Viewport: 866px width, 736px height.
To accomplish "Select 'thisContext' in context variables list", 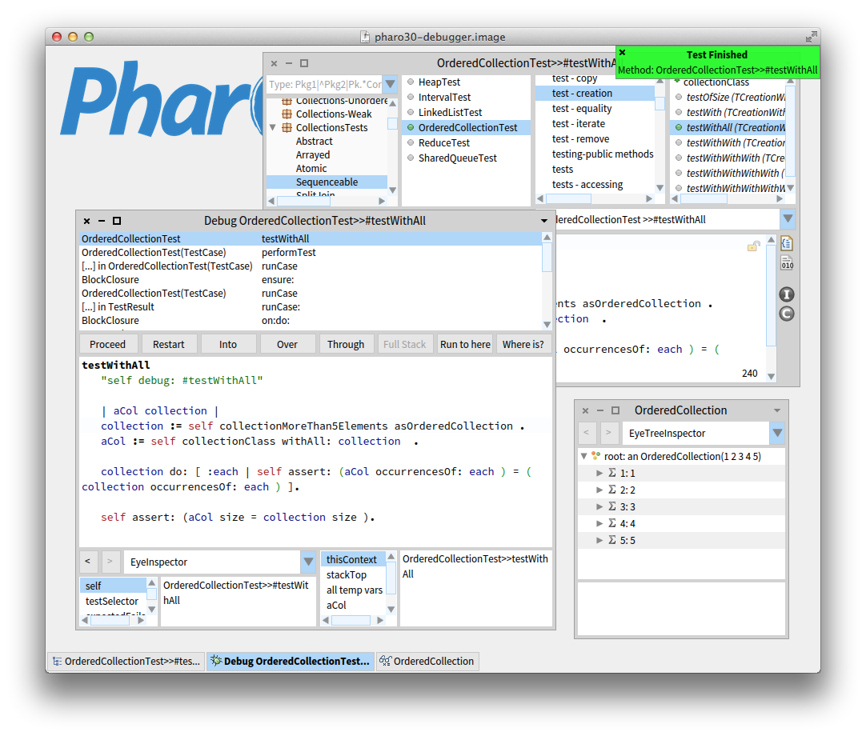I will [354, 559].
